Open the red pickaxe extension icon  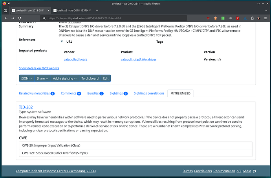coord(238,18)
